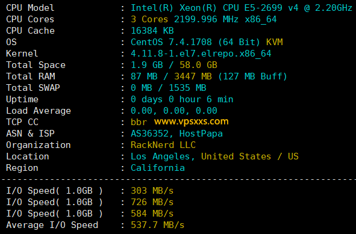Click the 'United States / US' text

[x=250, y=156]
